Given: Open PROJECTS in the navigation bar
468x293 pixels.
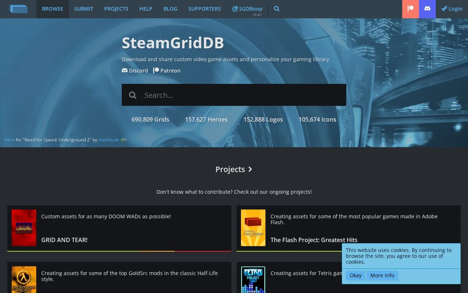Looking at the screenshot, I should pos(116,9).
